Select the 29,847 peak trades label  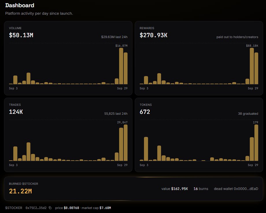click(122, 122)
